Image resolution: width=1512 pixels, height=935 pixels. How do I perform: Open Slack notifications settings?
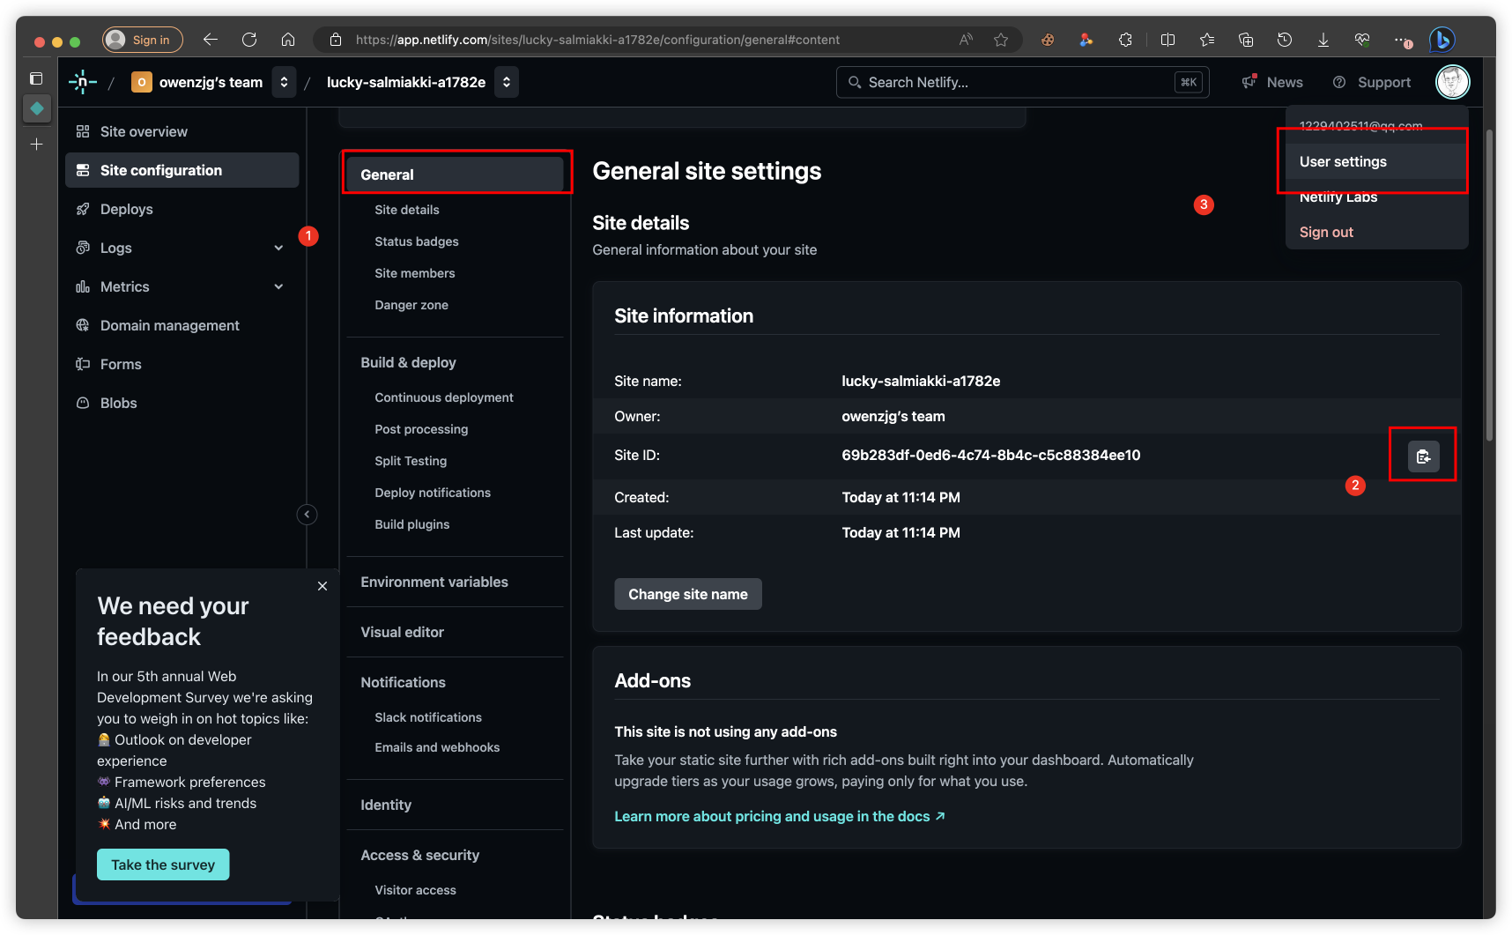[x=428, y=717]
